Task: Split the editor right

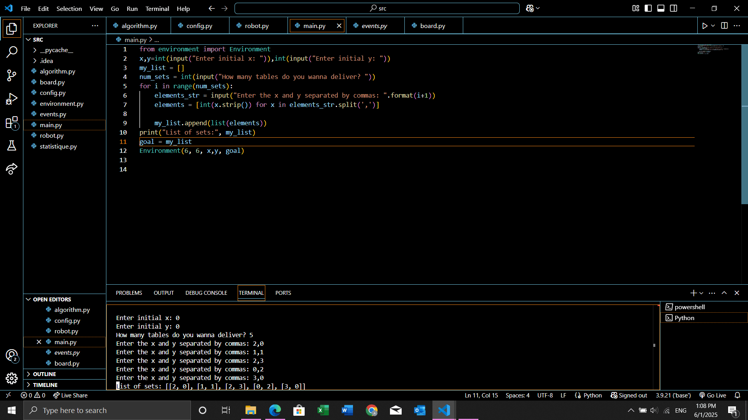Action: tap(724, 26)
